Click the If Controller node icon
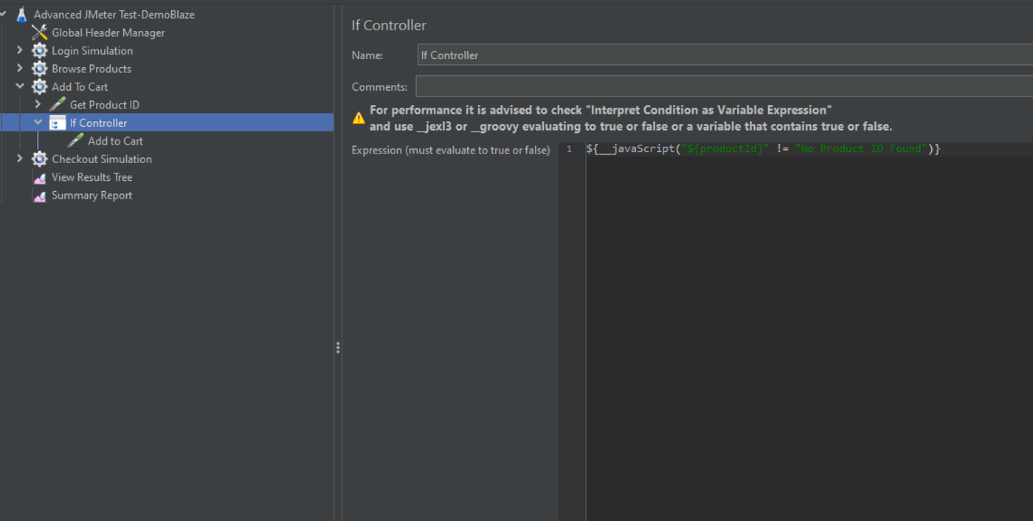 tap(58, 123)
